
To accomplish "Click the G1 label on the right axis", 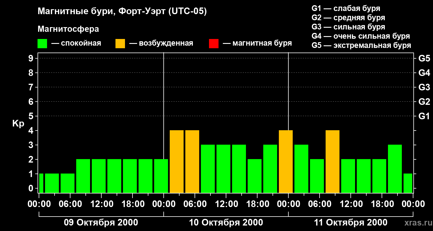I will click(x=424, y=116).
